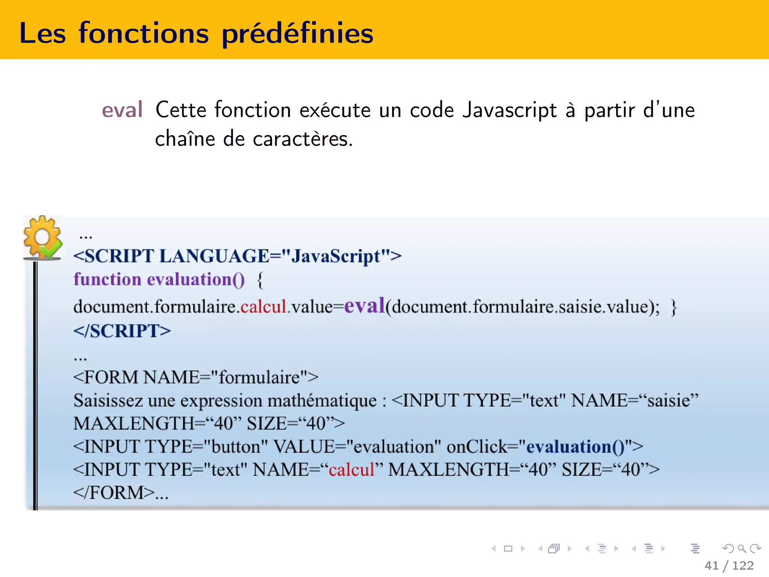Click "function evaluation()" in the code
This screenshot has height=577, width=769.
point(159,279)
